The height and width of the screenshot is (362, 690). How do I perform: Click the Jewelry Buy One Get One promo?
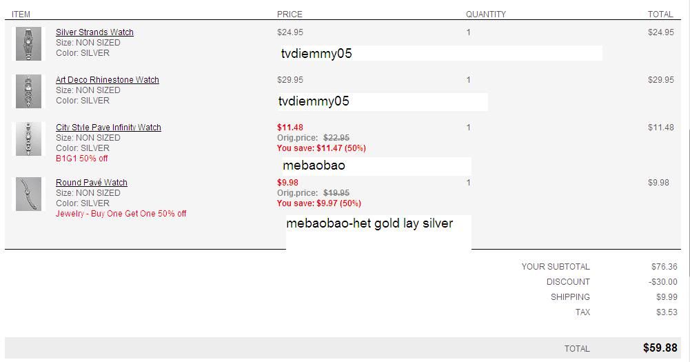121,214
